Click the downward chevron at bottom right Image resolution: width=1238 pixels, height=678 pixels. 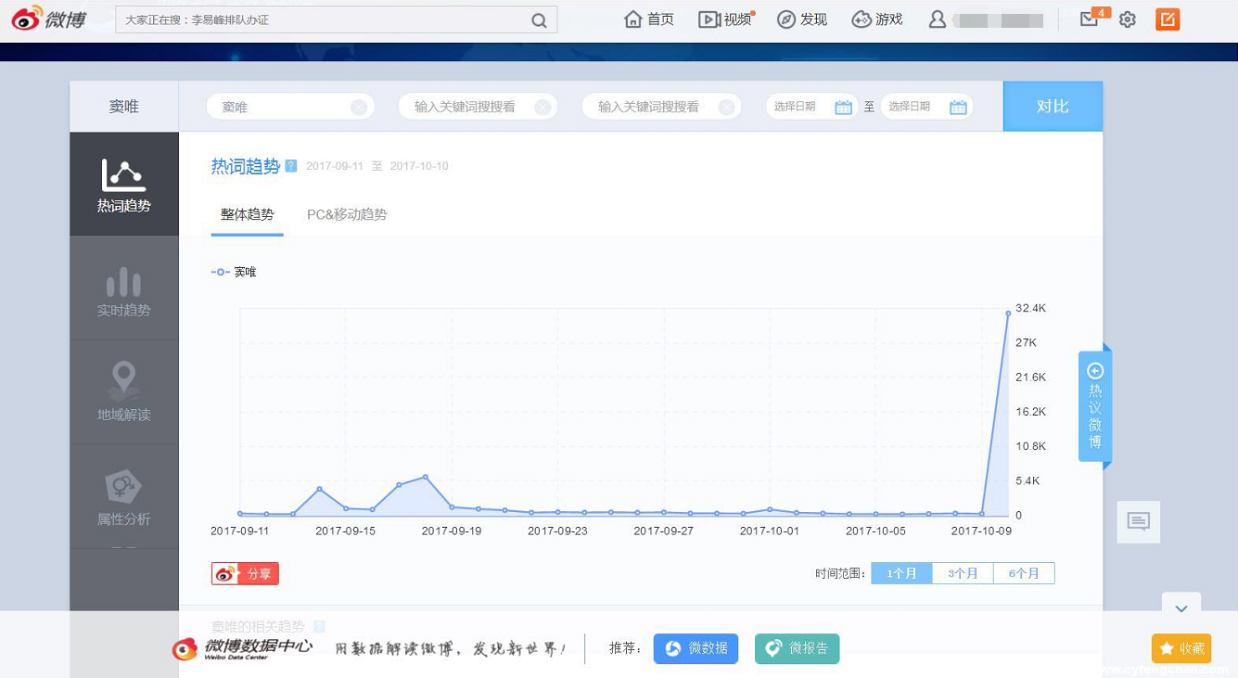pyautogui.click(x=1181, y=609)
